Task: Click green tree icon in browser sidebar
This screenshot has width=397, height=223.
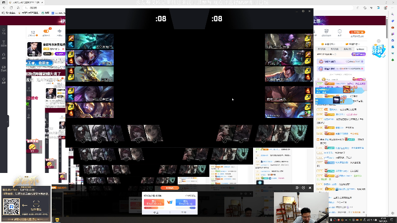Action: 393,60
